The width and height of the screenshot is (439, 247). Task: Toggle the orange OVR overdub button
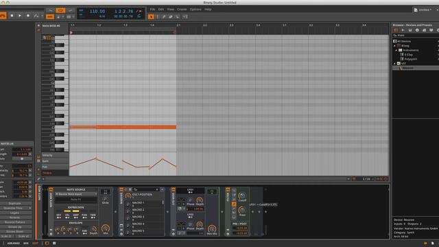point(50,16)
